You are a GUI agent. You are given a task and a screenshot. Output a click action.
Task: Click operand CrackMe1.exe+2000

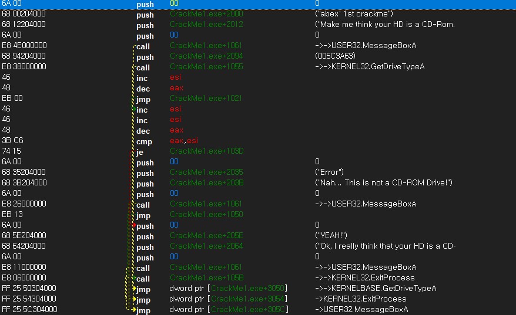pos(206,14)
